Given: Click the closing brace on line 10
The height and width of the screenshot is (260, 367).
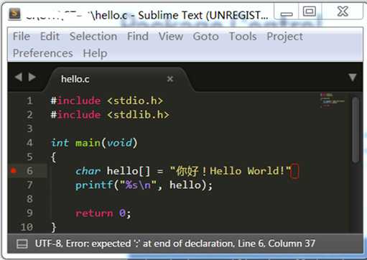Looking at the screenshot, I should (x=54, y=228).
